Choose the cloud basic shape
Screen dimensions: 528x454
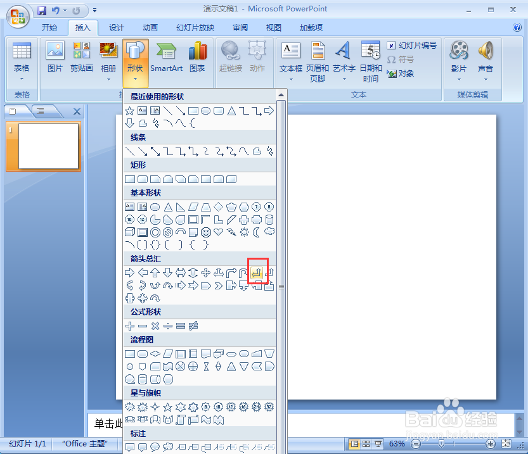269,232
